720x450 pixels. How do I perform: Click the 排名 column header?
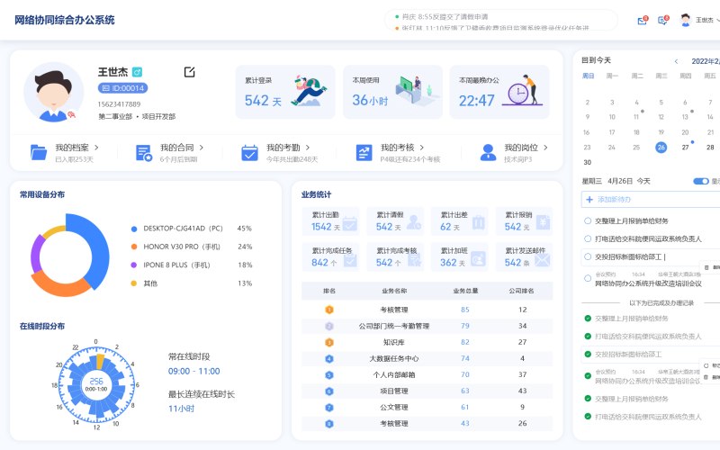tap(329, 291)
